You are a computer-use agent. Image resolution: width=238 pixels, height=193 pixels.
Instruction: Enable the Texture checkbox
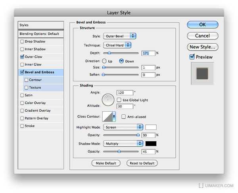point(26,88)
